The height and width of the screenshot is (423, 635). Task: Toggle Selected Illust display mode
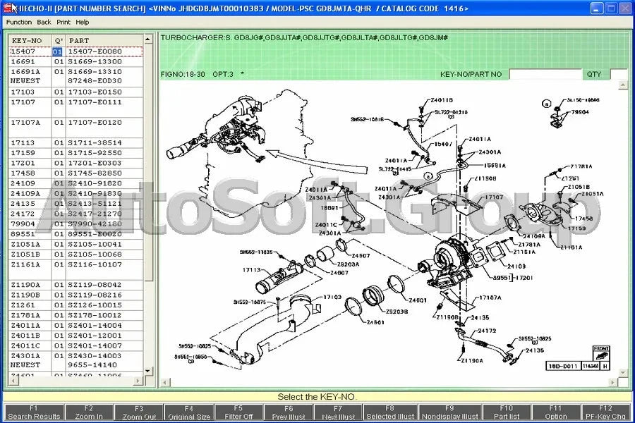[389, 411]
